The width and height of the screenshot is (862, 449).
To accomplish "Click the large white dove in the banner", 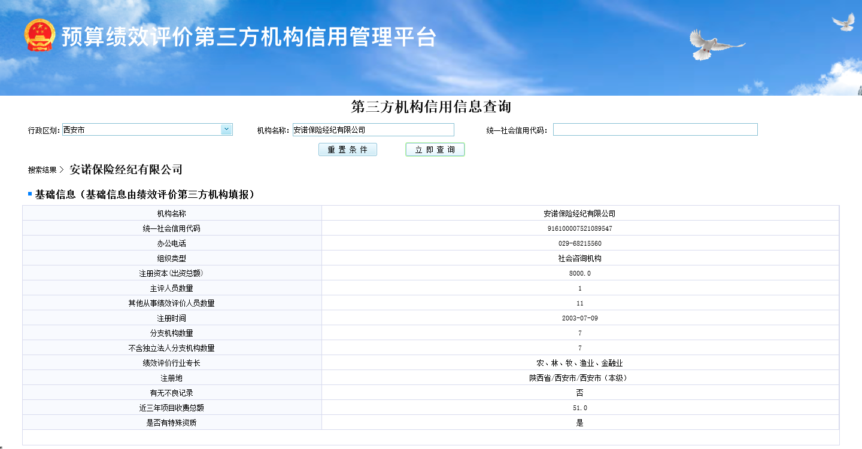I will coord(711,45).
